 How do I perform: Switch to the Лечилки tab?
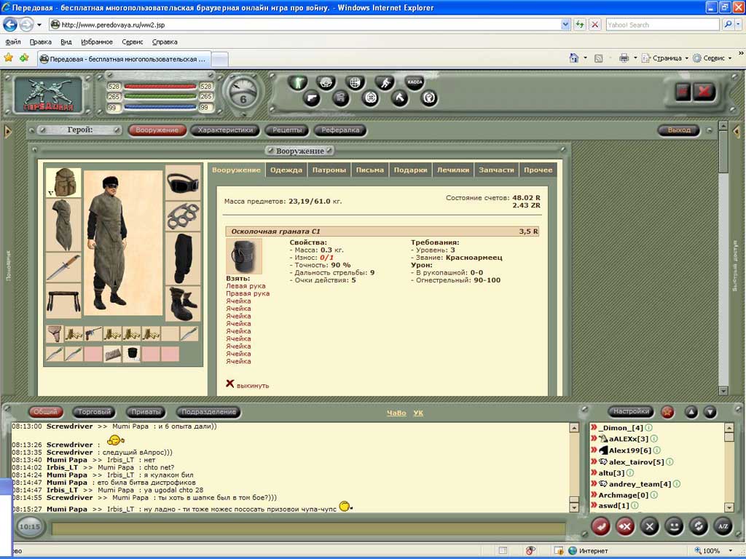click(x=453, y=170)
